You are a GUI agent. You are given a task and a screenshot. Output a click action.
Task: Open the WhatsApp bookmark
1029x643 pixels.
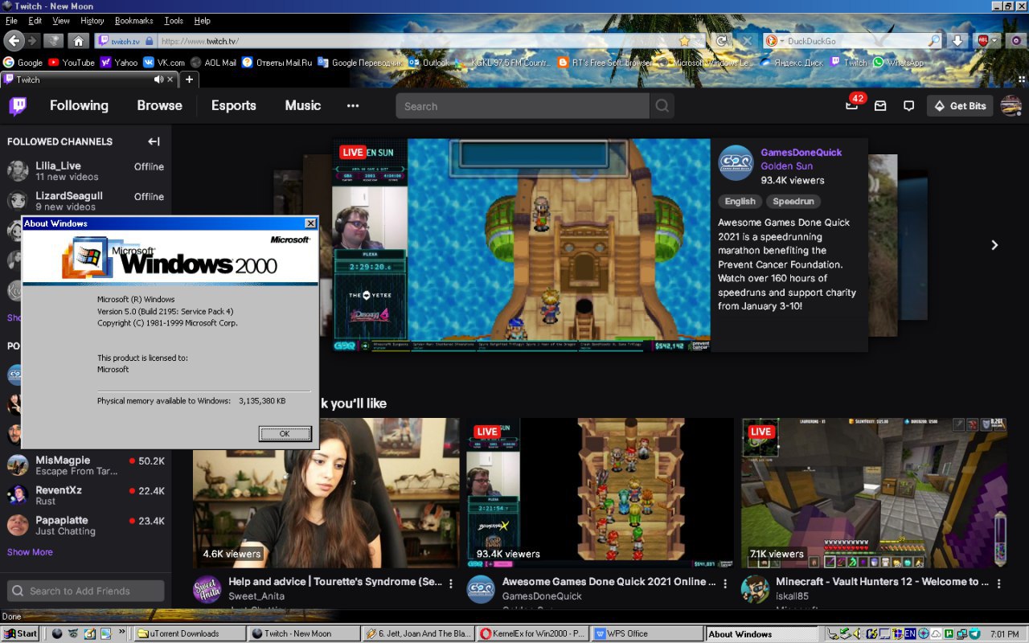[898, 62]
